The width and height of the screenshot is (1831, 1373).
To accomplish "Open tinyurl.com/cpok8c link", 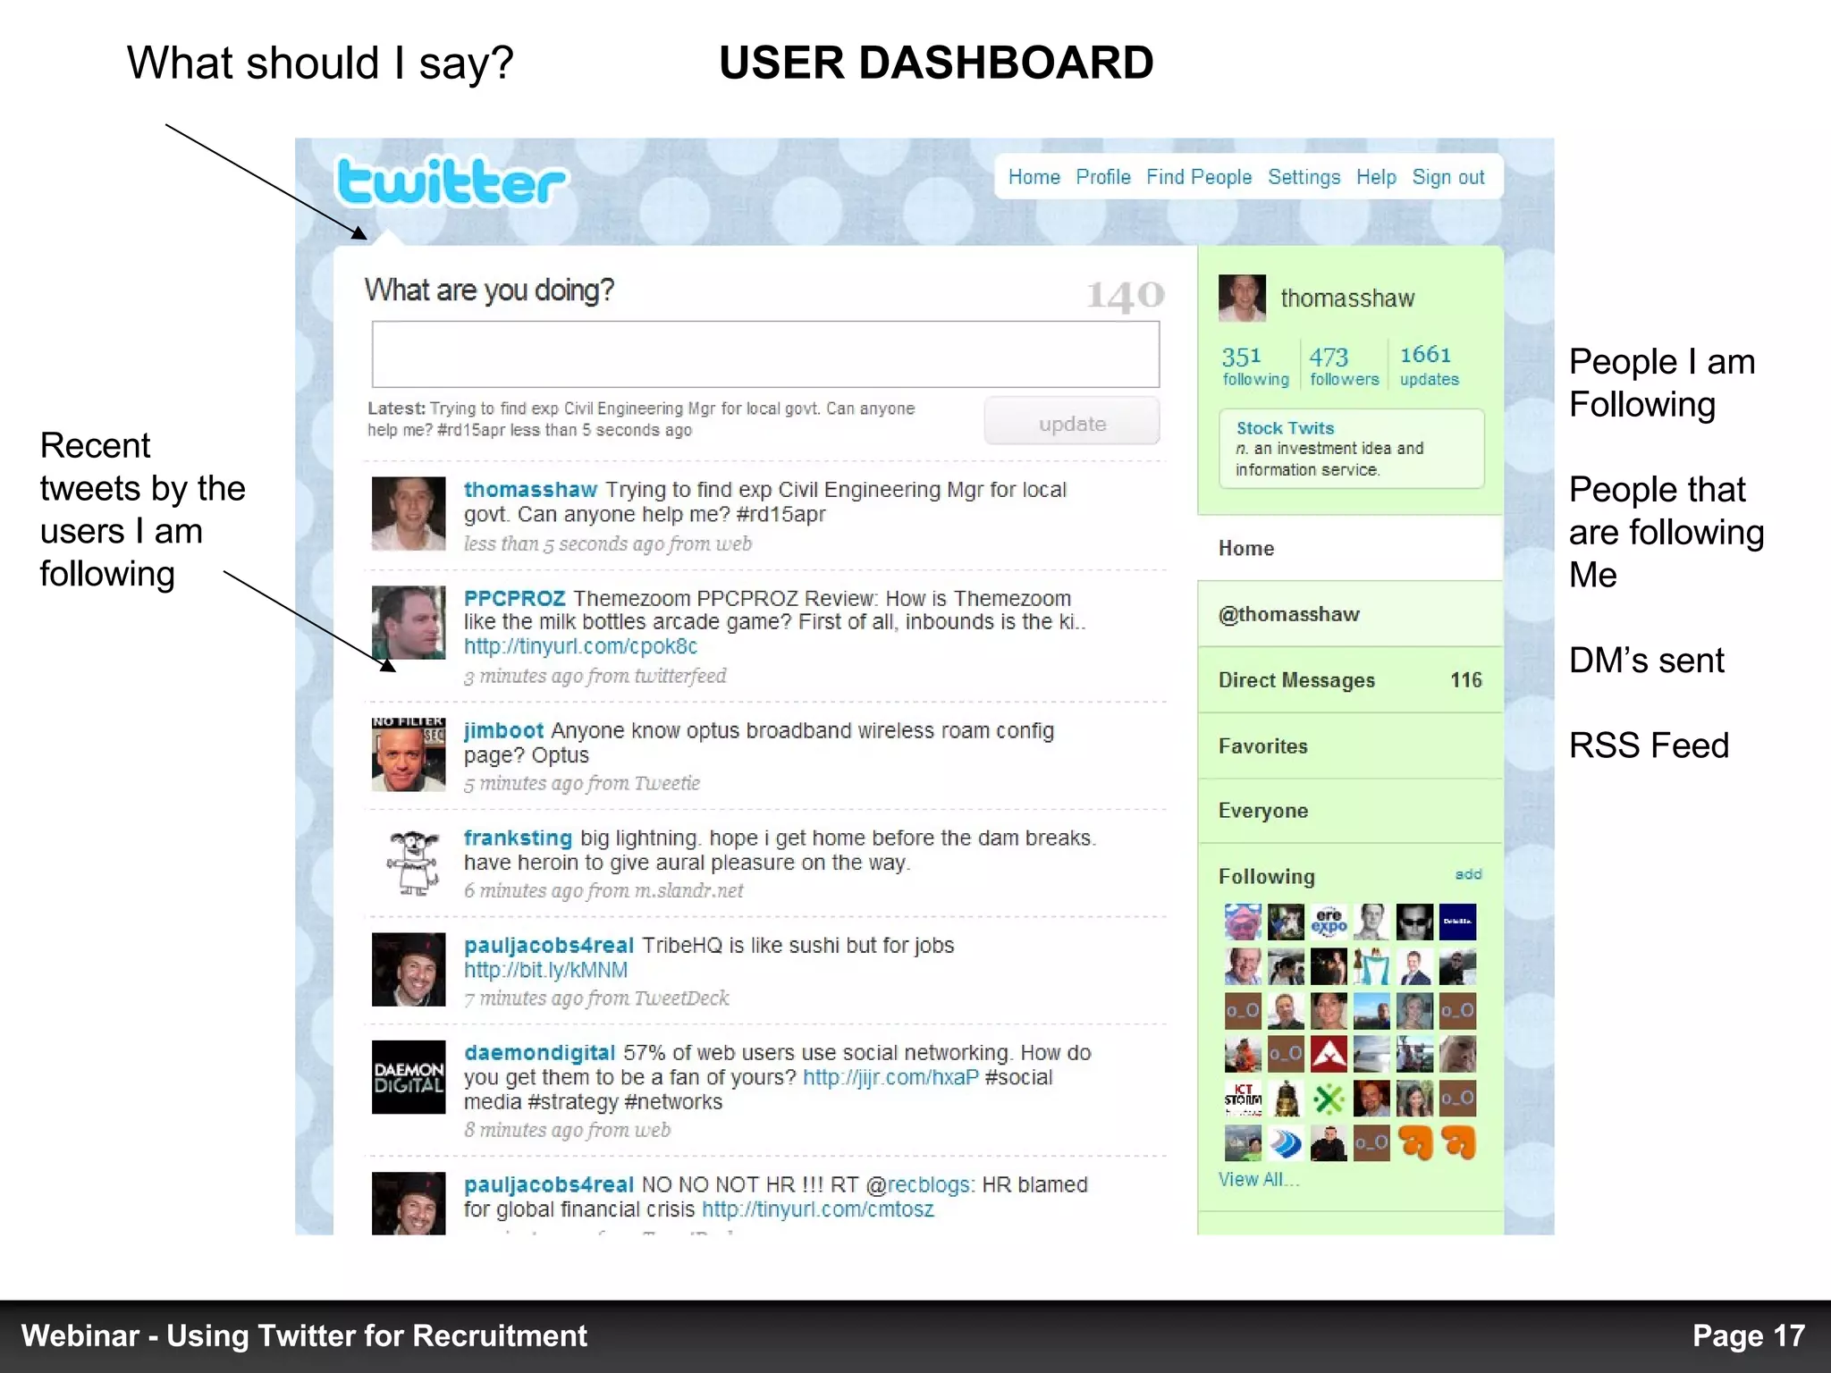I will (580, 646).
